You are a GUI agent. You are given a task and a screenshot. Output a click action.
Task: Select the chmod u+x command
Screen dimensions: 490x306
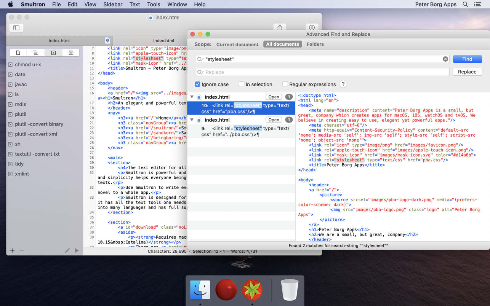[28, 65]
